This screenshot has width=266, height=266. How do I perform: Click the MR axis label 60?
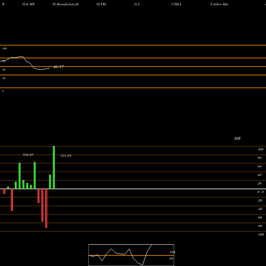[x=260, y=167]
